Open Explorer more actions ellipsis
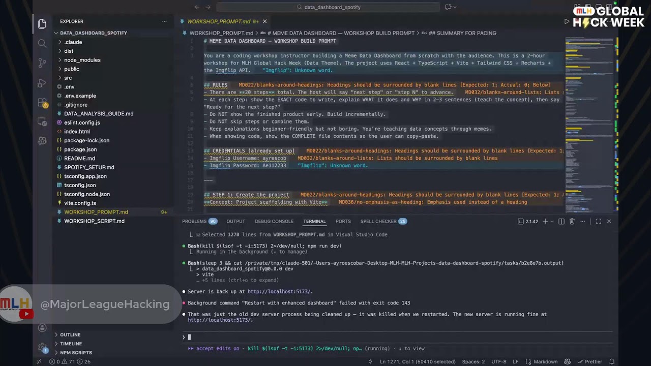This screenshot has height=366, width=651. [x=164, y=21]
